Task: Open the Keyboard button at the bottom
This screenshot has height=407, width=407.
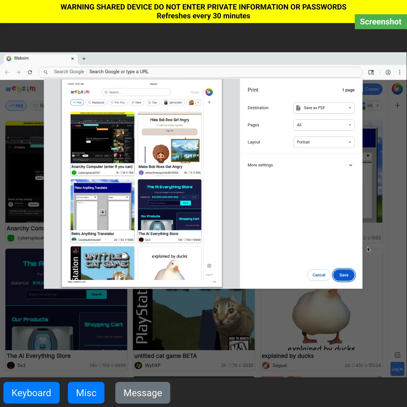Action: click(32, 393)
